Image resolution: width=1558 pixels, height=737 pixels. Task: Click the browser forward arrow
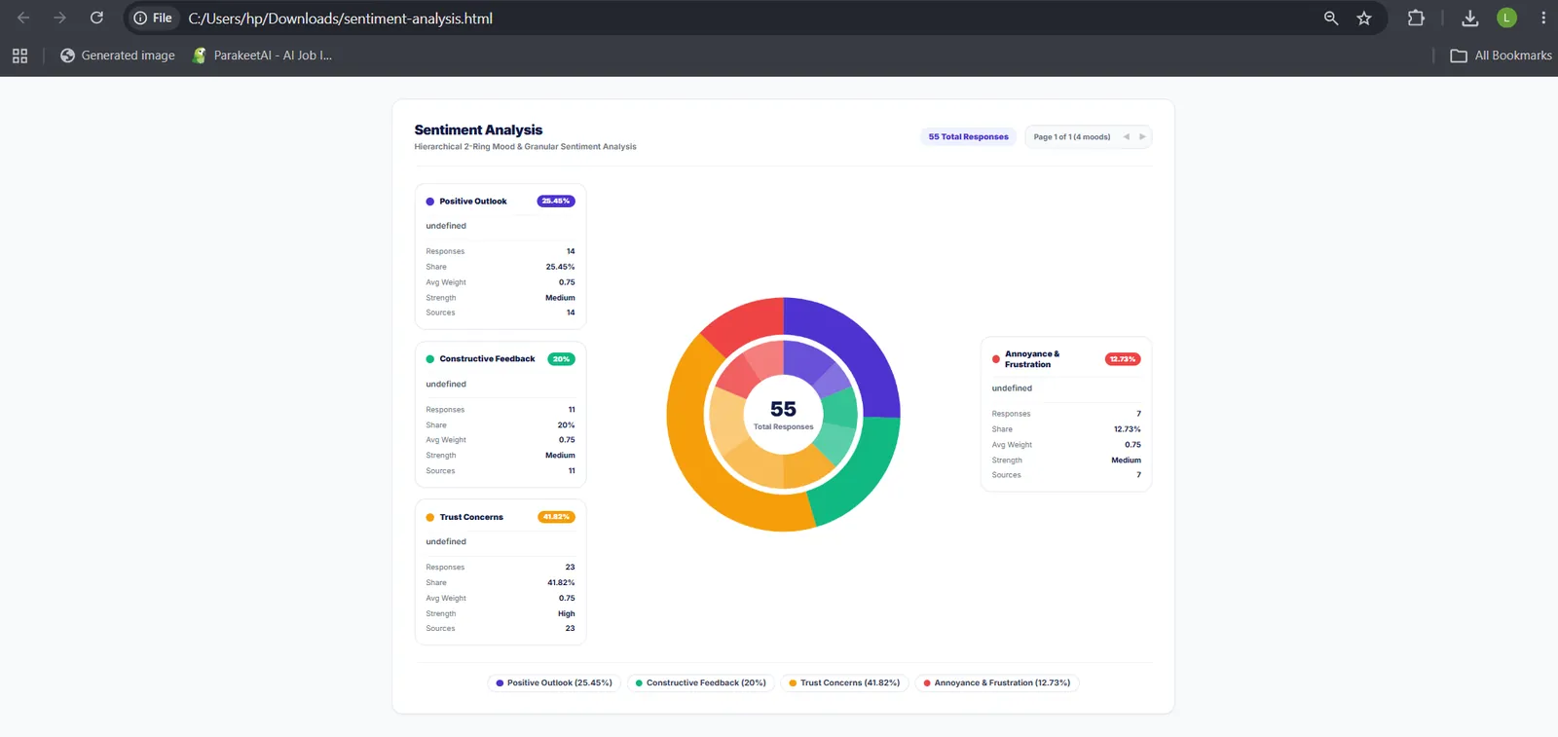60,18
